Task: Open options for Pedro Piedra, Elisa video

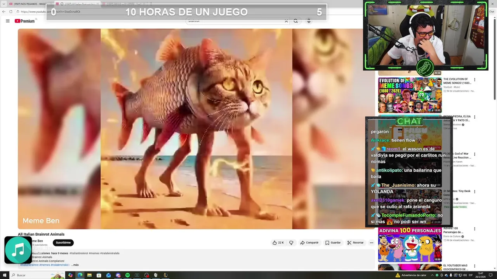Action: pyautogui.click(x=474, y=117)
